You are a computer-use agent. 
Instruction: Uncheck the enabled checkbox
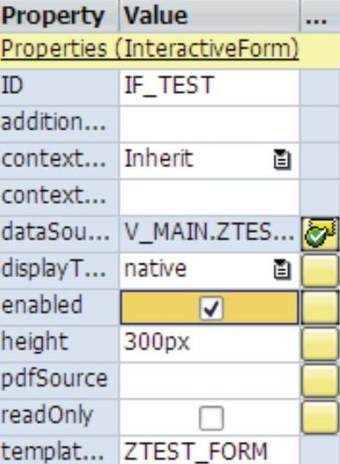(211, 309)
